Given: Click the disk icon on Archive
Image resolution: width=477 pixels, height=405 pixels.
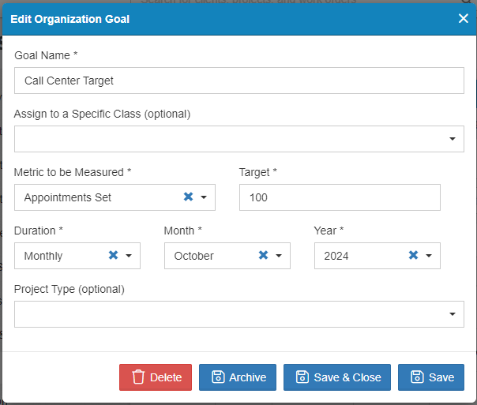Looking at the screenshot, I should [x=218, y=377].
